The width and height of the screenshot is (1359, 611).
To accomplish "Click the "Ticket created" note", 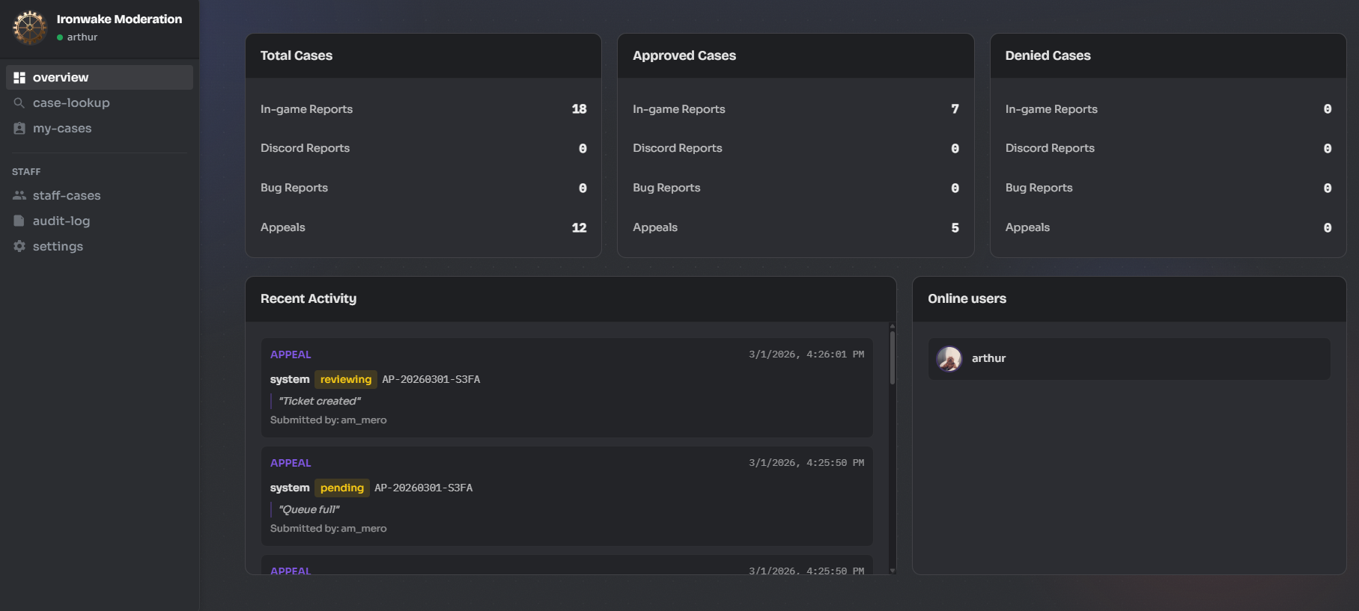I will tap(320, 402).
